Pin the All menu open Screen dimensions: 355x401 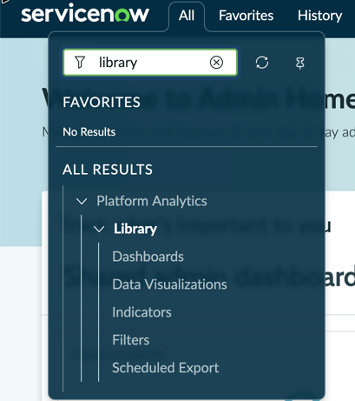point(299,63)
